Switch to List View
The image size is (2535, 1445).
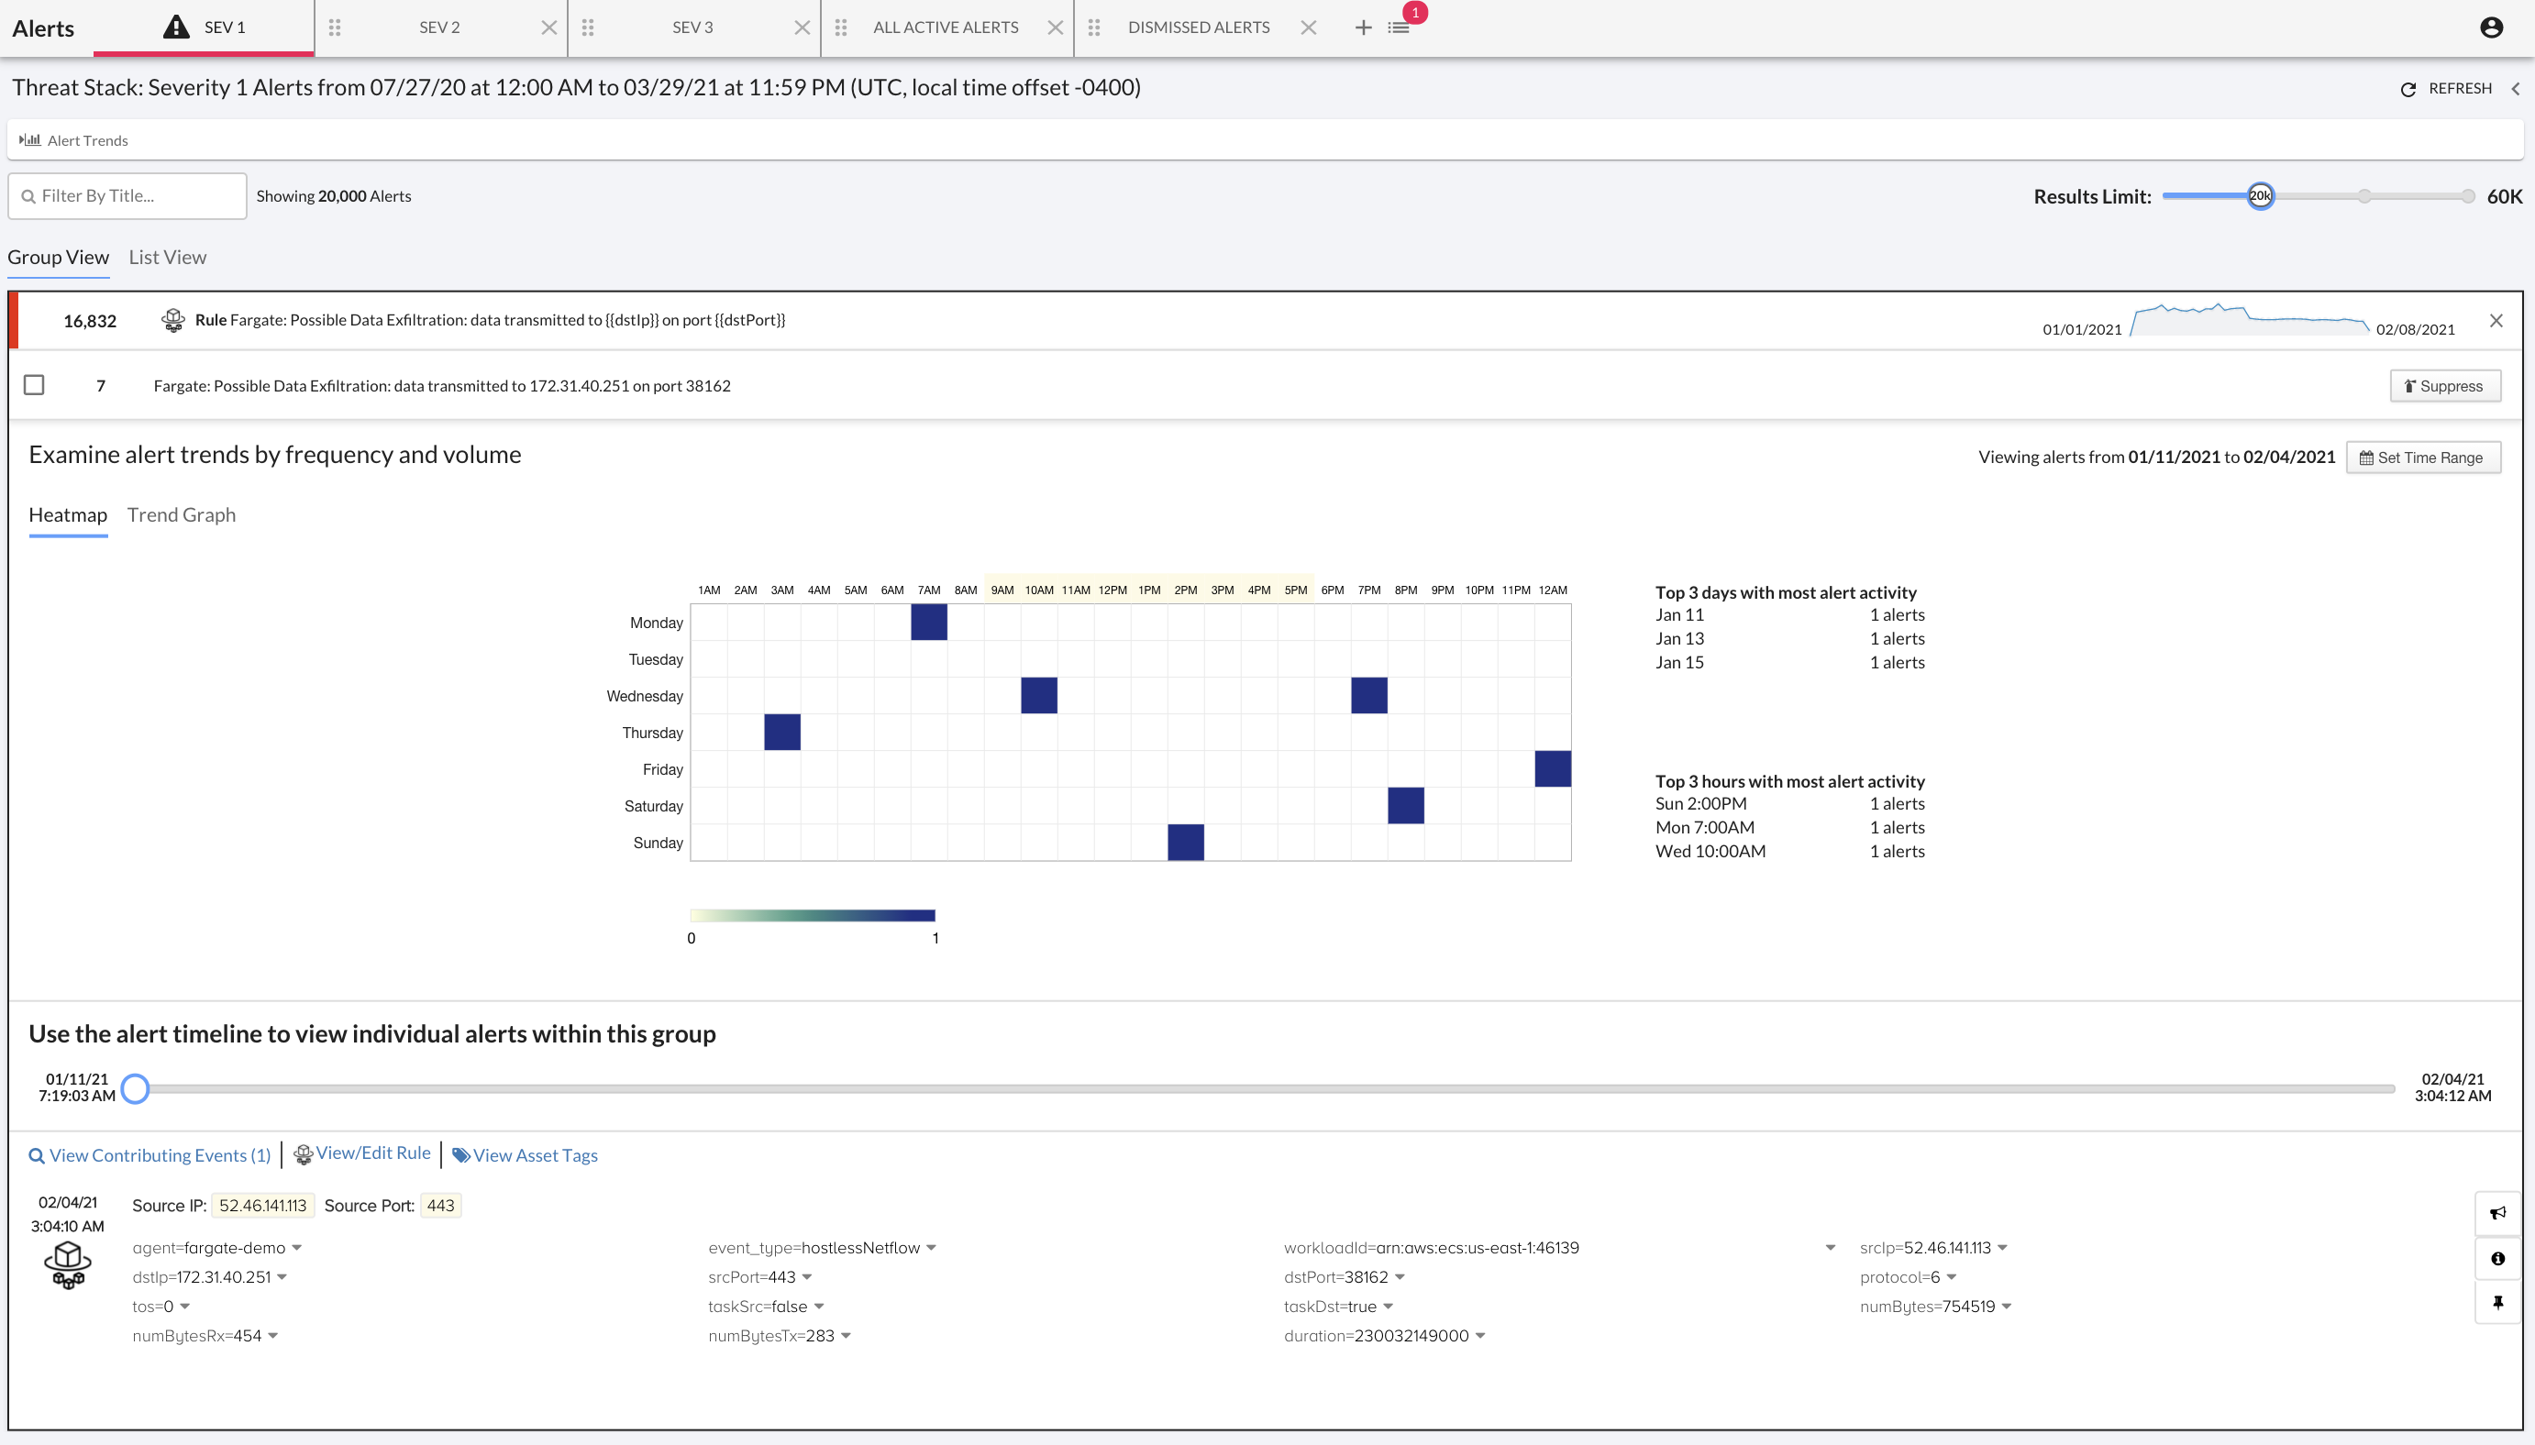pyautogui.click(x=167, y=257)
